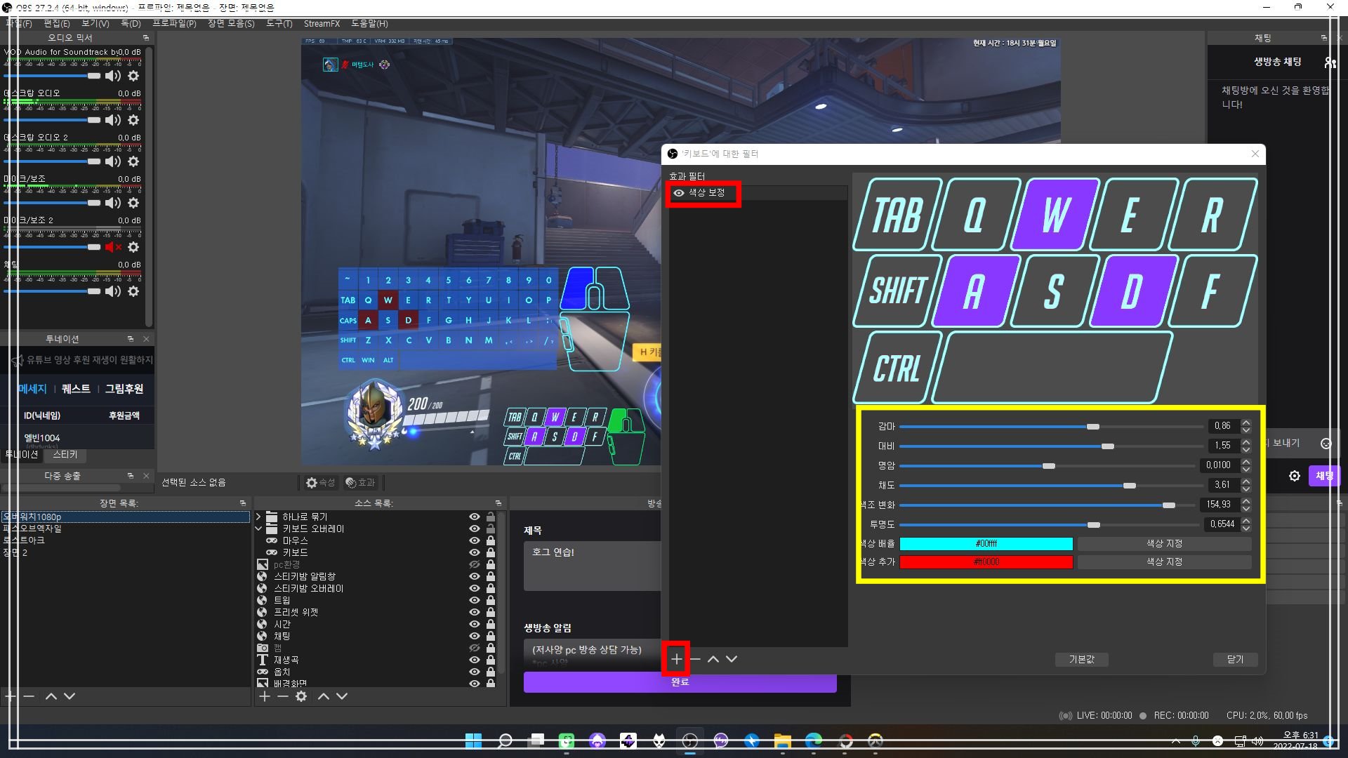Image resolution: width=1348 pixels, height=758 pixels.
Task: Open source properties gear in sources toolbar
Action: click(x=301, y=696)
